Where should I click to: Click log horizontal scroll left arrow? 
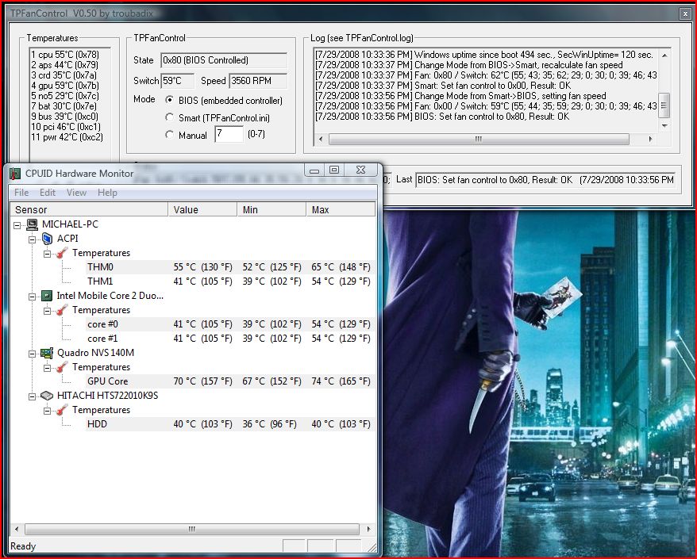(x=321, y=139)
